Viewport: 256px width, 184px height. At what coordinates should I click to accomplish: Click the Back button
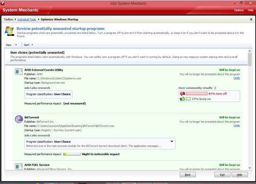(188, 175)
